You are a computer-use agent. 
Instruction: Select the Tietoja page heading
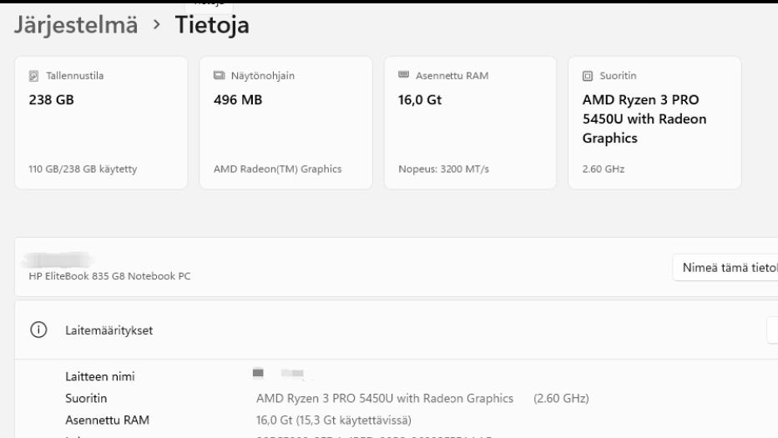(212, 26)
